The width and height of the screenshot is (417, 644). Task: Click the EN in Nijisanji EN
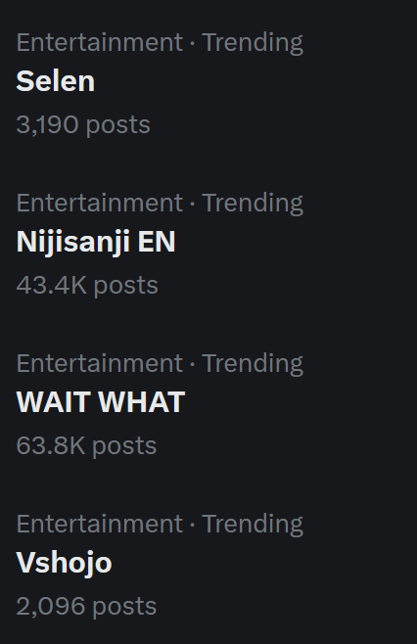[157, 241]
